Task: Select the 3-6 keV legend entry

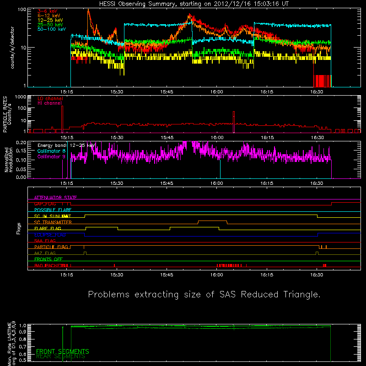Action: [48, 11]
